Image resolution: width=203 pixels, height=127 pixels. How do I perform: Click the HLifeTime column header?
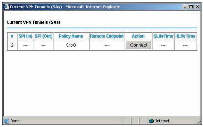pos(185,36)
